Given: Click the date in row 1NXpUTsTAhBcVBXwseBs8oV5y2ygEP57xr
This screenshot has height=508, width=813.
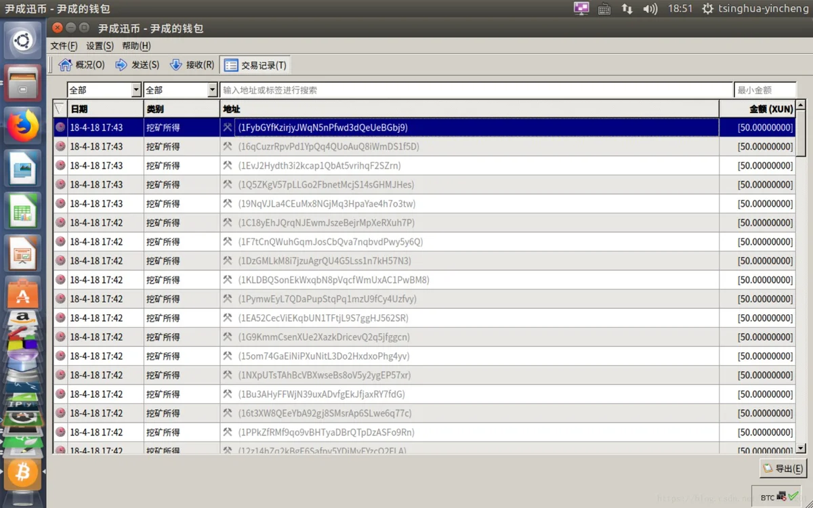Looking at the screenshot, I should tap(96, 375).
